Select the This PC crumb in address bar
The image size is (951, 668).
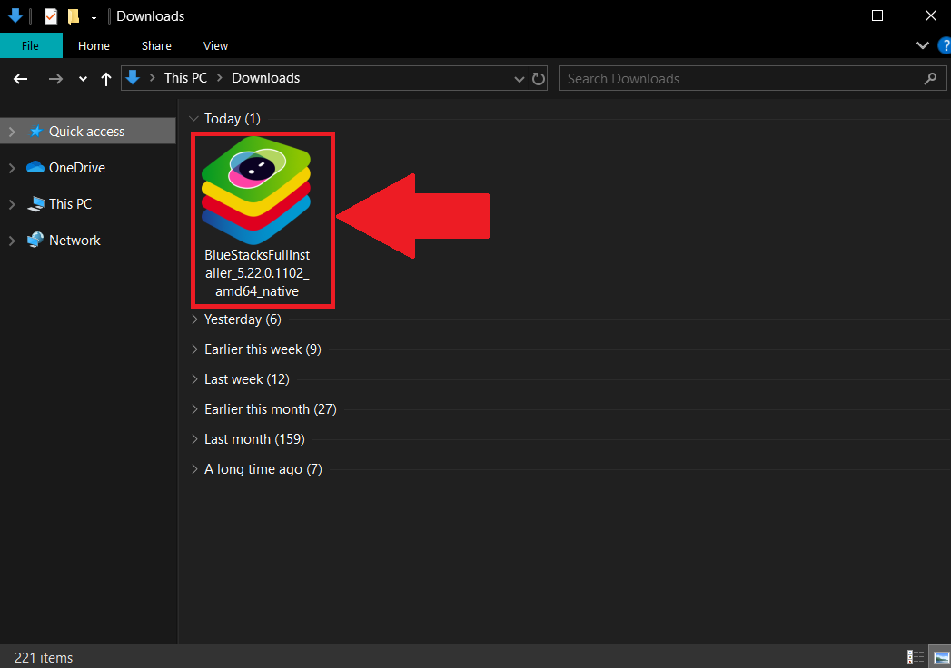tap(185, 77)
